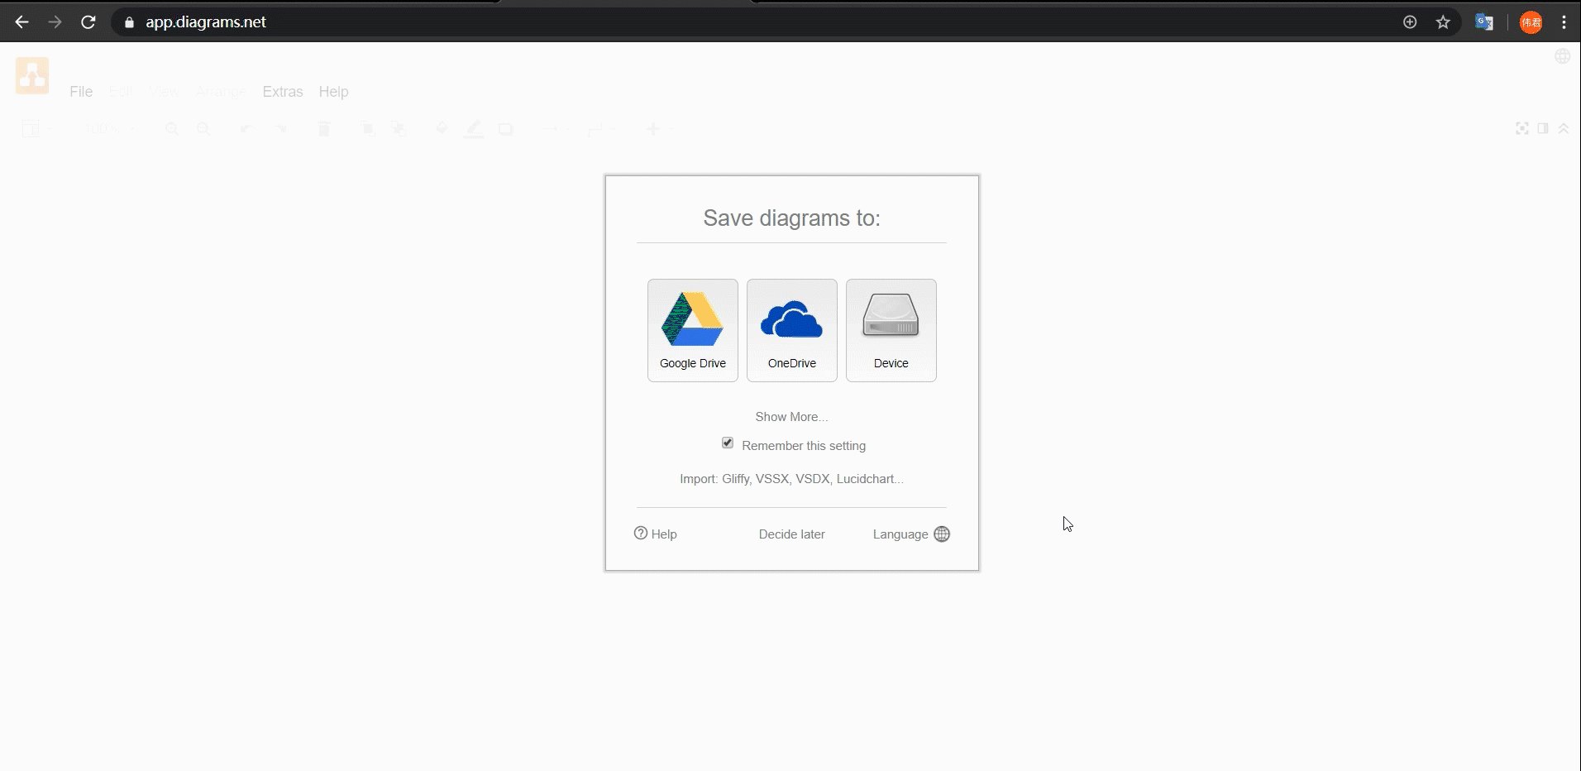Viewport: 1581px width, 771px height.
Task: Open the File menu
Action: pyautogui.click(x=81, y=92)
